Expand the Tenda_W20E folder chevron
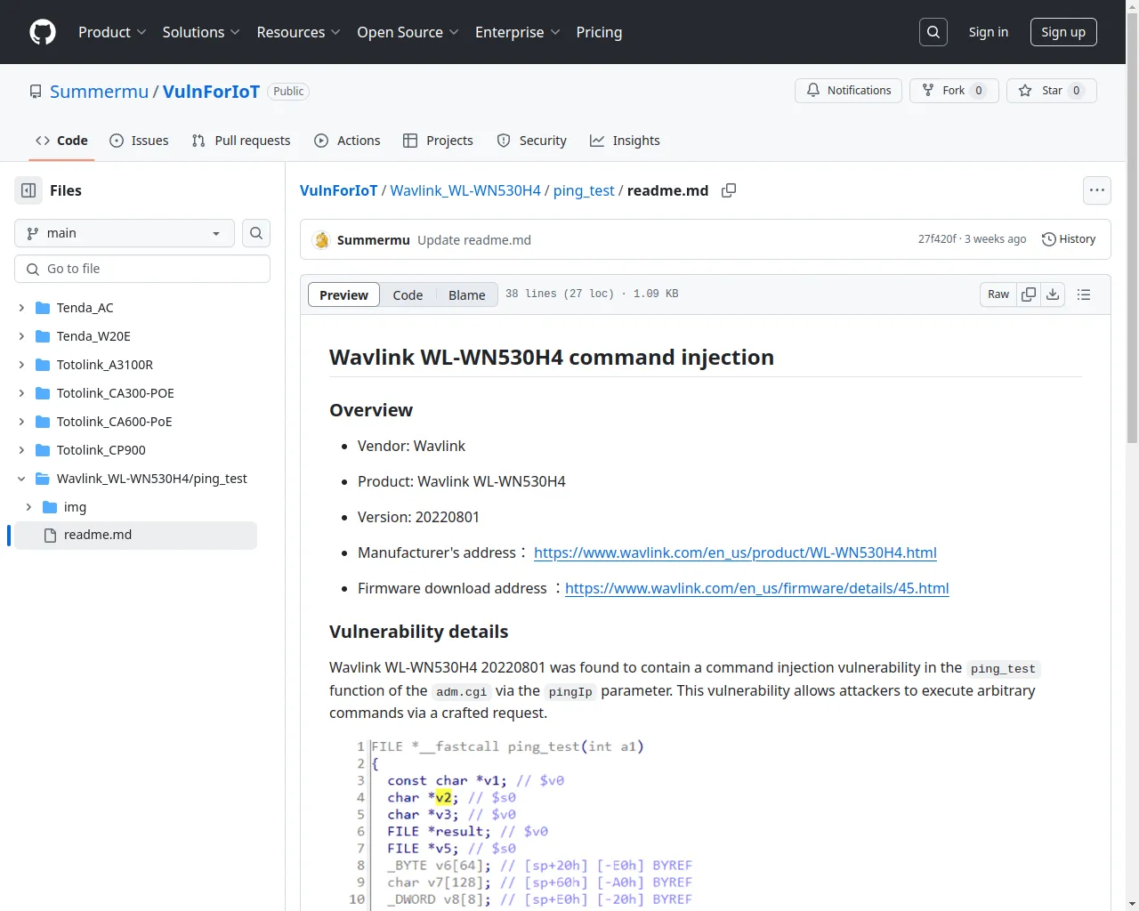 [x=21, y=336]
